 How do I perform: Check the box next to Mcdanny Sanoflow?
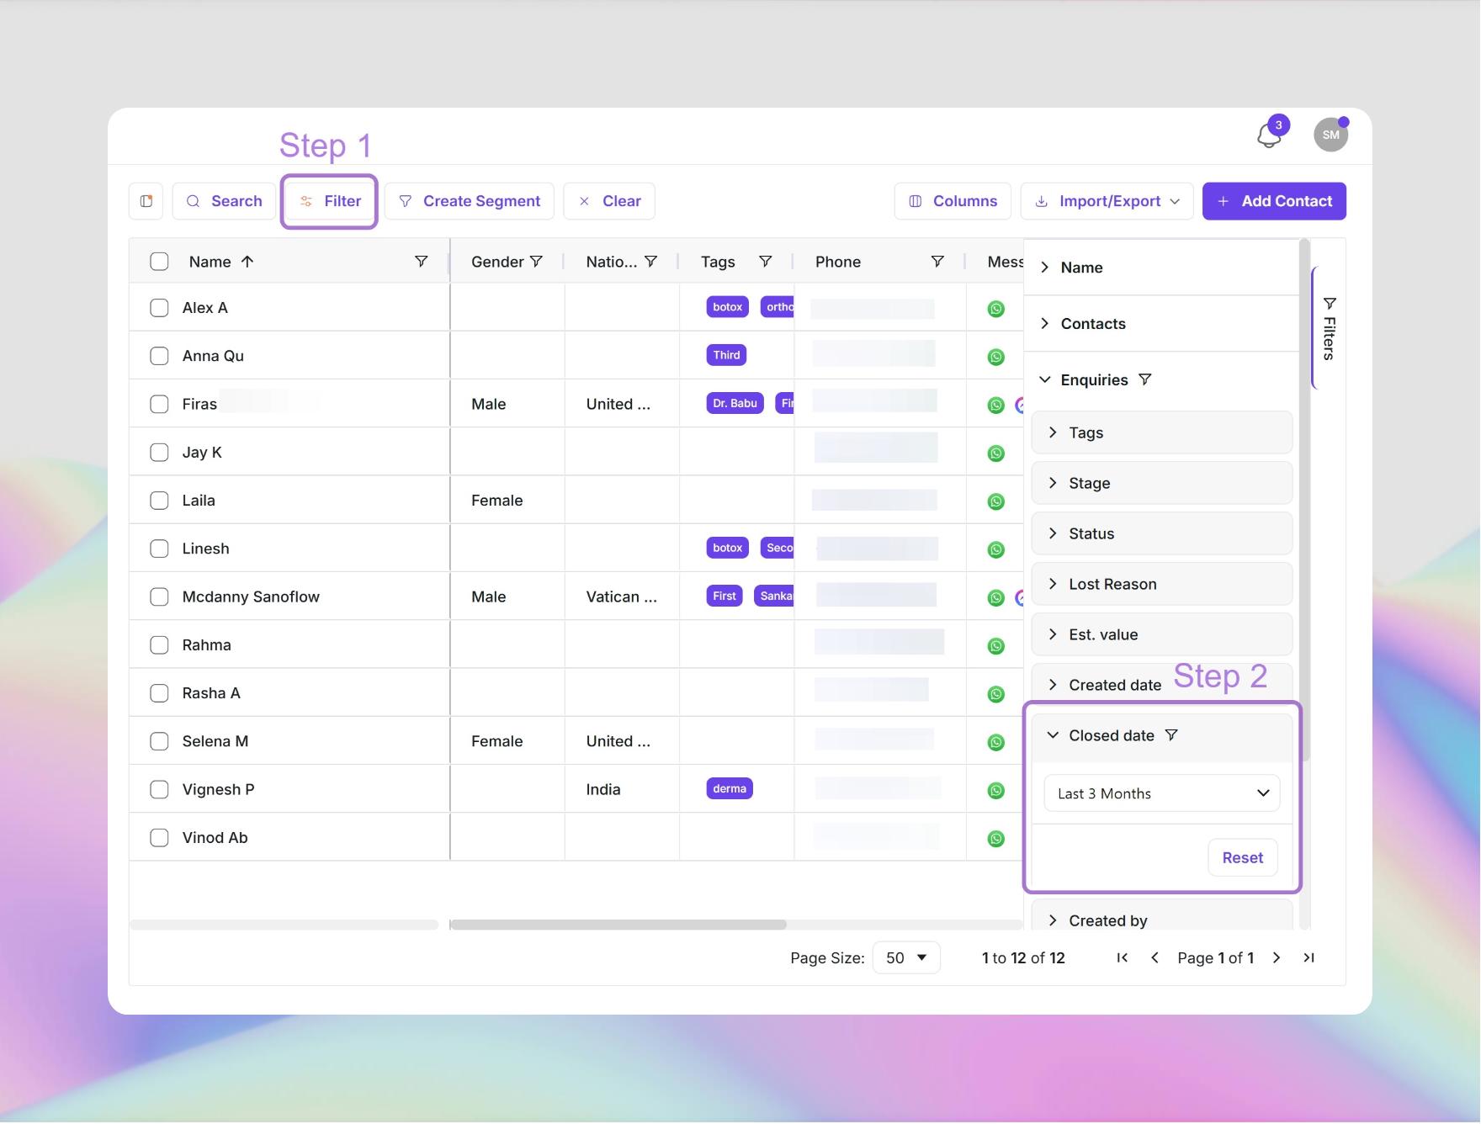[159, 597]
